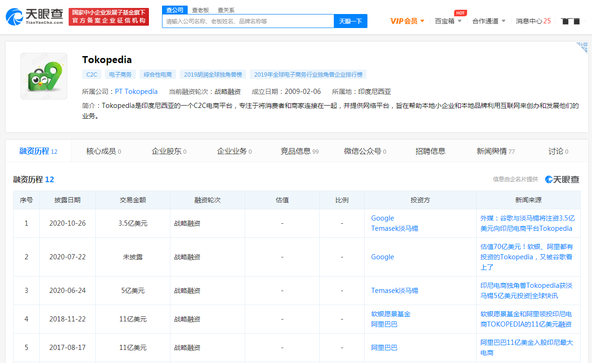This screenshot has height=363, width=592.
Task: Open the 竞品信息 tab
Action: pos(300,151)
